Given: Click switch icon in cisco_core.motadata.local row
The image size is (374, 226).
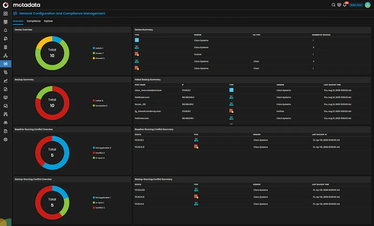Looking at the screenshot, I should tap(231, 90).
